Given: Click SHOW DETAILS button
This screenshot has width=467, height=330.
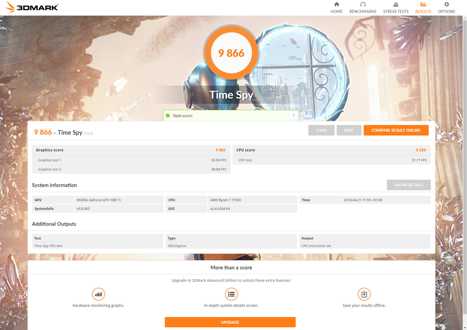Looking at the screenshot, I should pos(409,185).
